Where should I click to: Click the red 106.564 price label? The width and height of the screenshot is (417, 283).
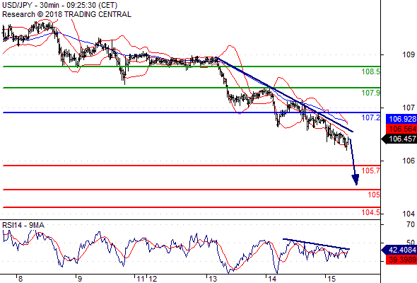point(401,129)
